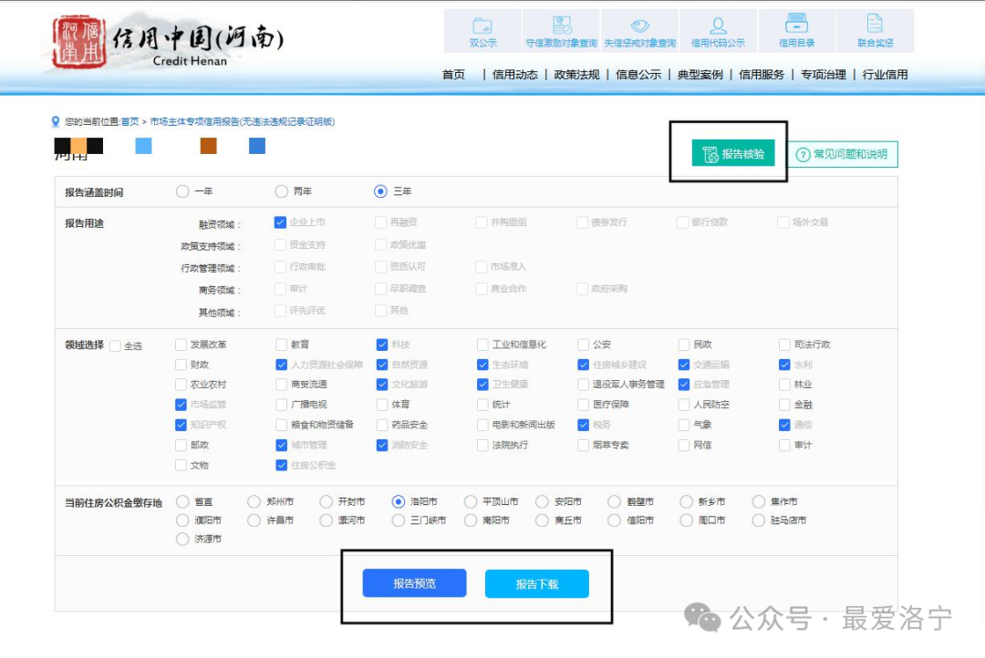Image resolution: width=985 pixels, height=658 pixels.
Task: Check the 全选 checkbox
Action: [115, 346]
